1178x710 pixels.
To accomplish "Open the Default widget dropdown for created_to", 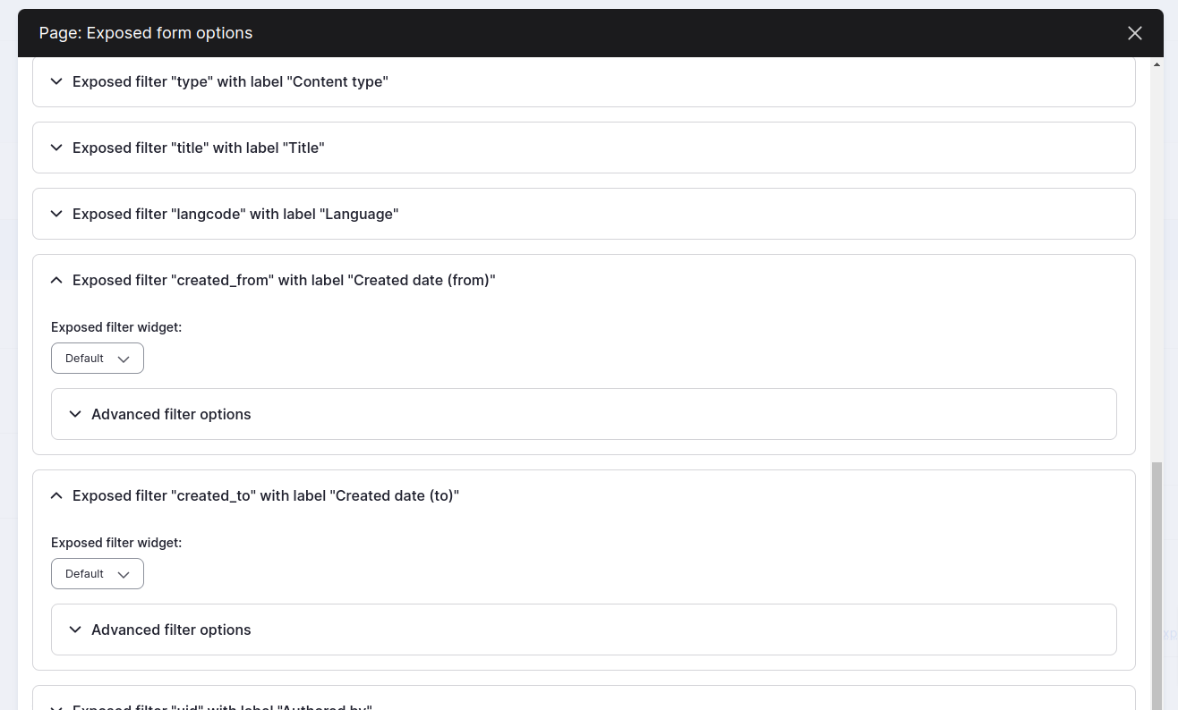I will [98, 574].
